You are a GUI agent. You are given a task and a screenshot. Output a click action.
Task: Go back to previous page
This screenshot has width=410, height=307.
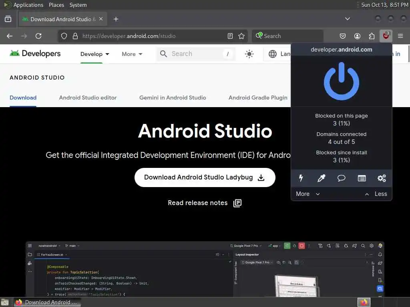point(10,36)
